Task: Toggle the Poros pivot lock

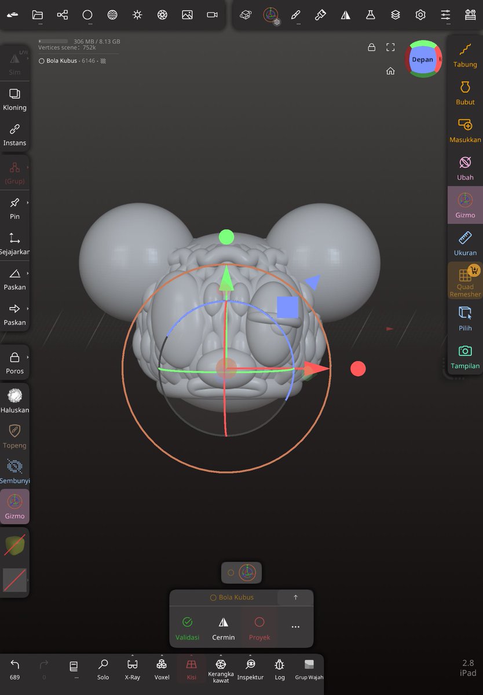Action: pos(14,364)
